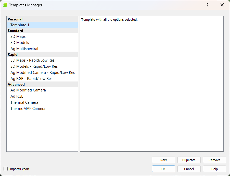Click inside the template description area
The height and width of the screenshot is (176, 230).
[x=152, y=84]
